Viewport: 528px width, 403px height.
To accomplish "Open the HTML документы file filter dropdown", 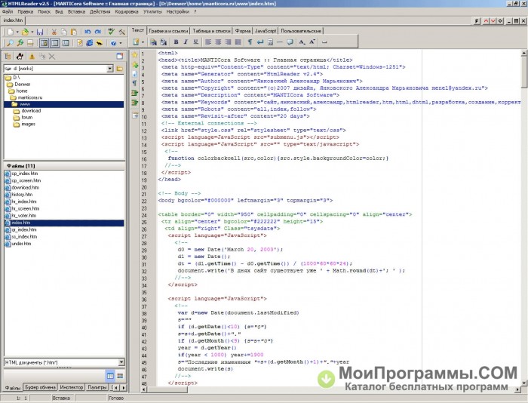I will click(x=121, y=362).
